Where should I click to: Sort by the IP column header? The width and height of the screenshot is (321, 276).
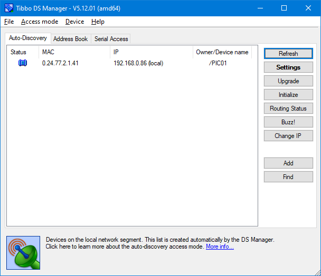(152, 52)
